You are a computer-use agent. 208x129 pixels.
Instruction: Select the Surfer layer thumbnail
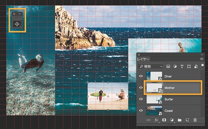[x=154, y=99]
